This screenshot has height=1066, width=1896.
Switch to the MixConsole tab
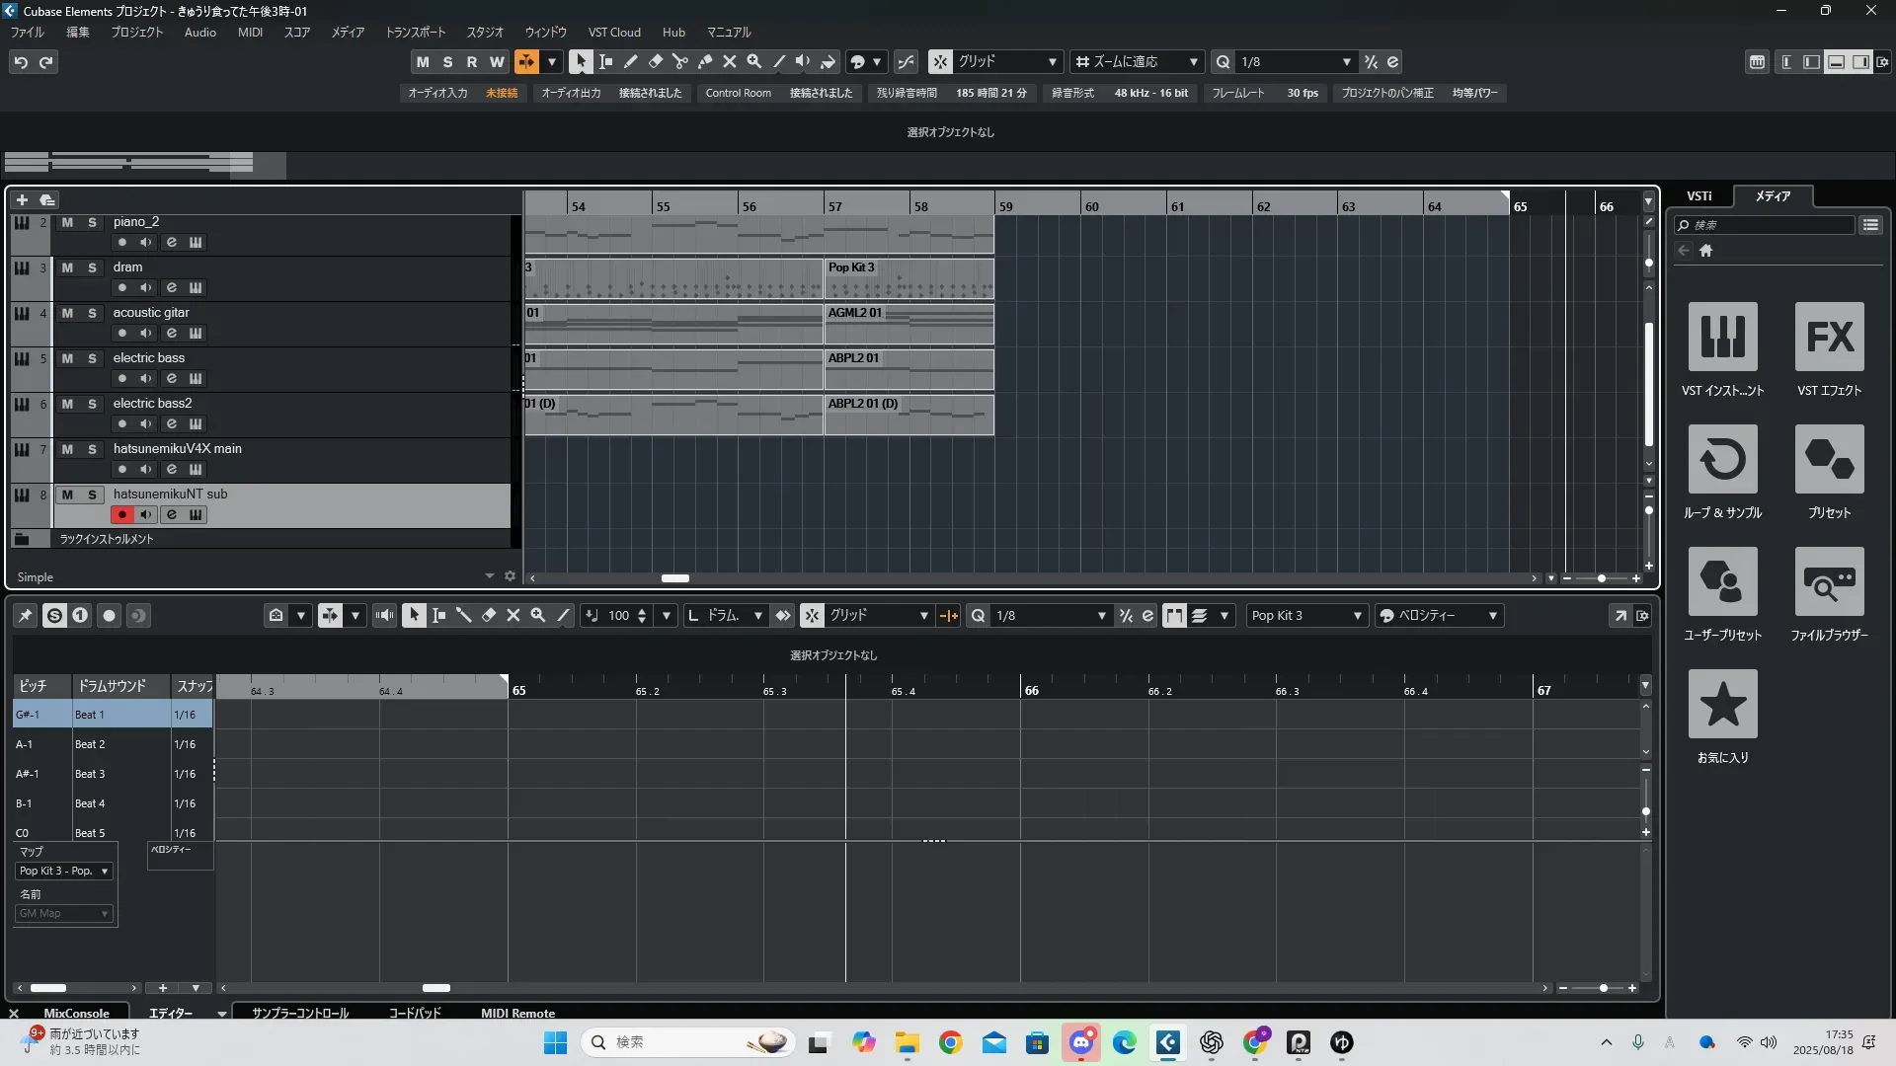pyautogui.click(x=76, y=1013)
